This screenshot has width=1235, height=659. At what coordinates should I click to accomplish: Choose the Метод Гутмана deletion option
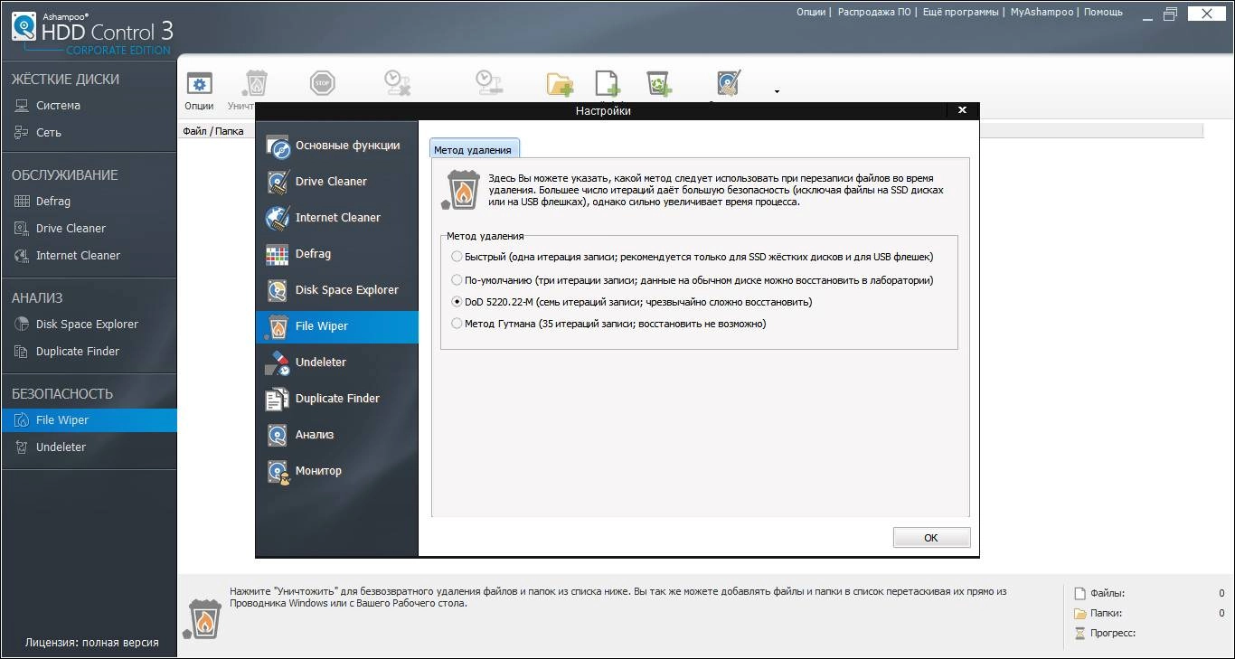tap(457, 324)
